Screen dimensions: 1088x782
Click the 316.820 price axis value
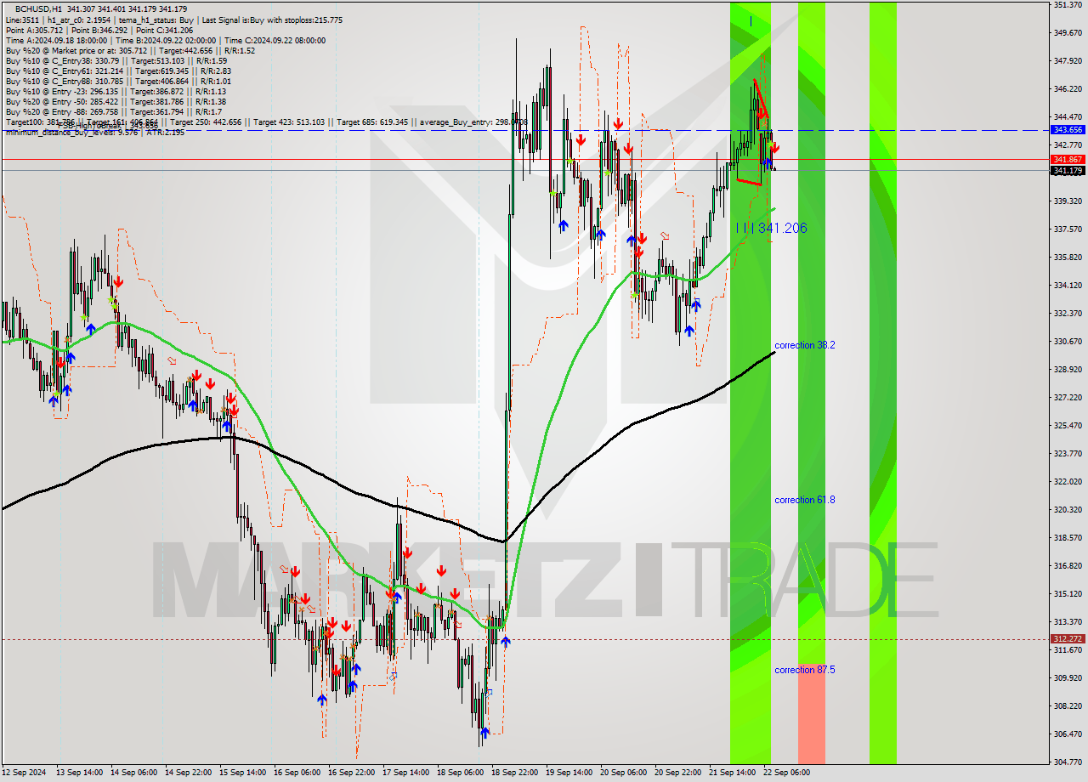[1068, 565]
